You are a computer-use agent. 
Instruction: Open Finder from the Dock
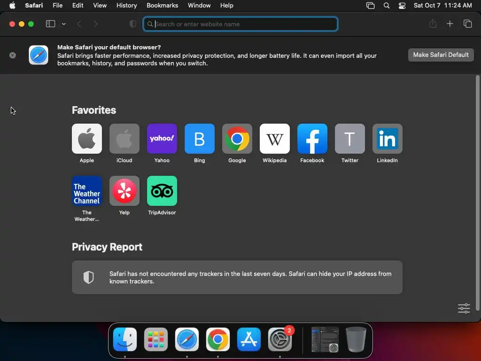pos(125,339)
